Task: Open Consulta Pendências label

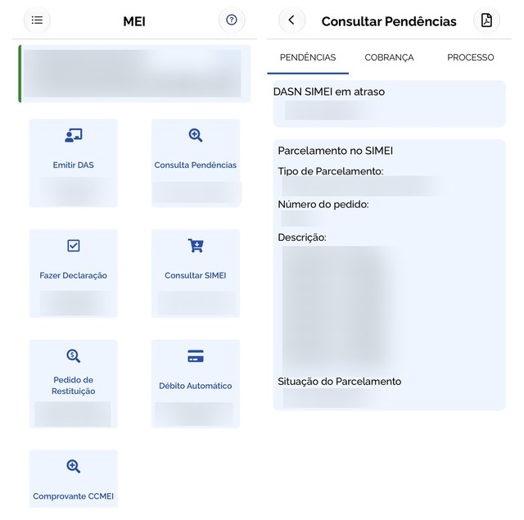Action: tap(196, 165)
